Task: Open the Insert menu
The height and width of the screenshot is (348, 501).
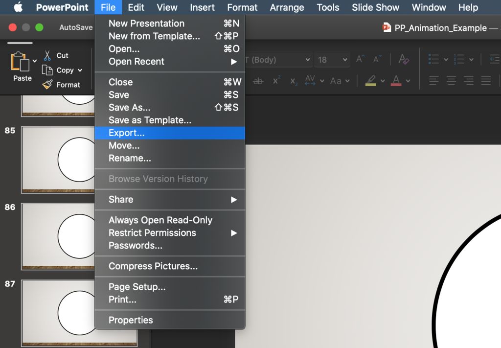Action: pos(202,7)
